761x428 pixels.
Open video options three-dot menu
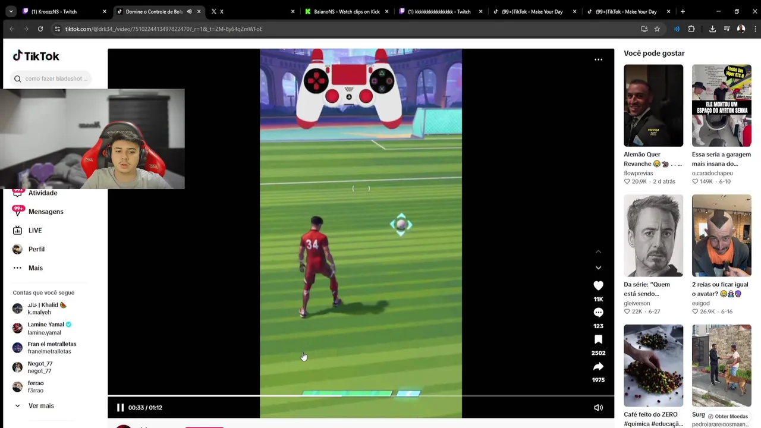pyautogui.click(x=598, y=59)
